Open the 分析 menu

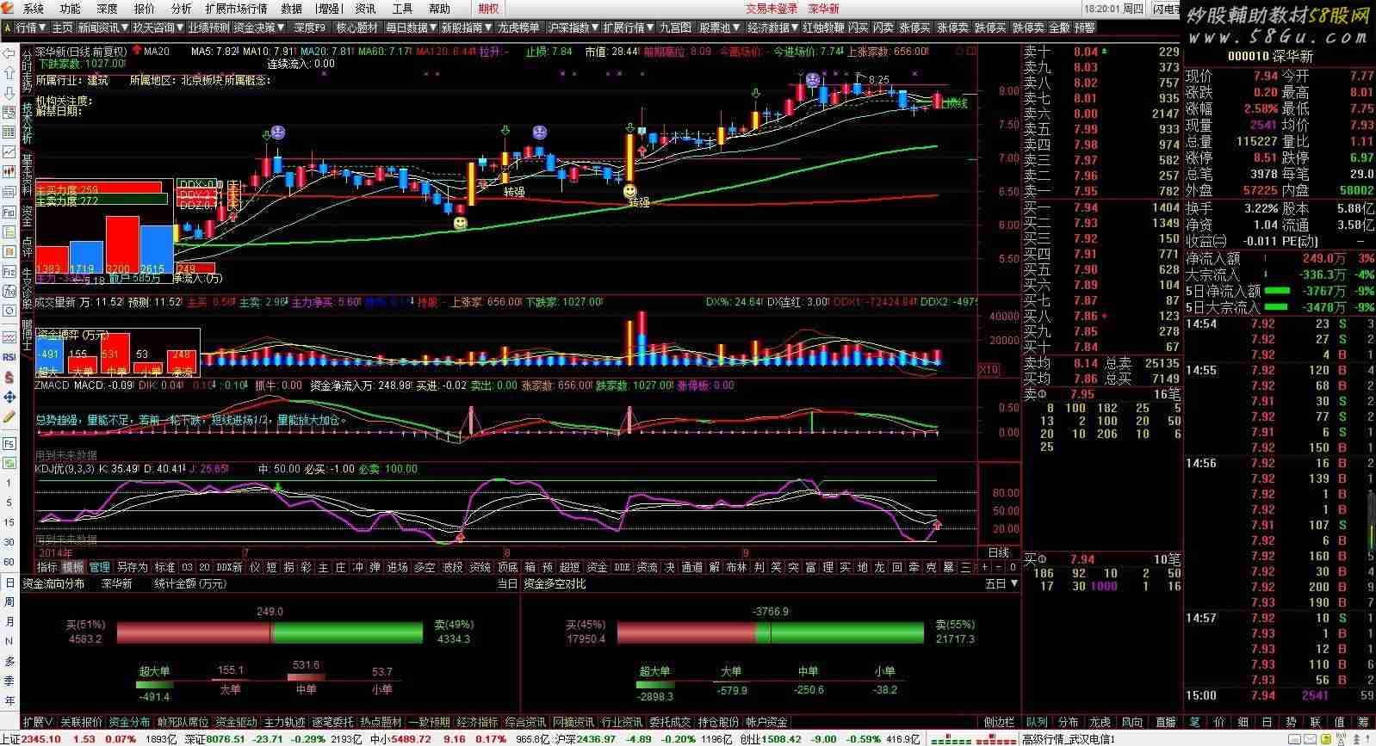tap(182, 9)
